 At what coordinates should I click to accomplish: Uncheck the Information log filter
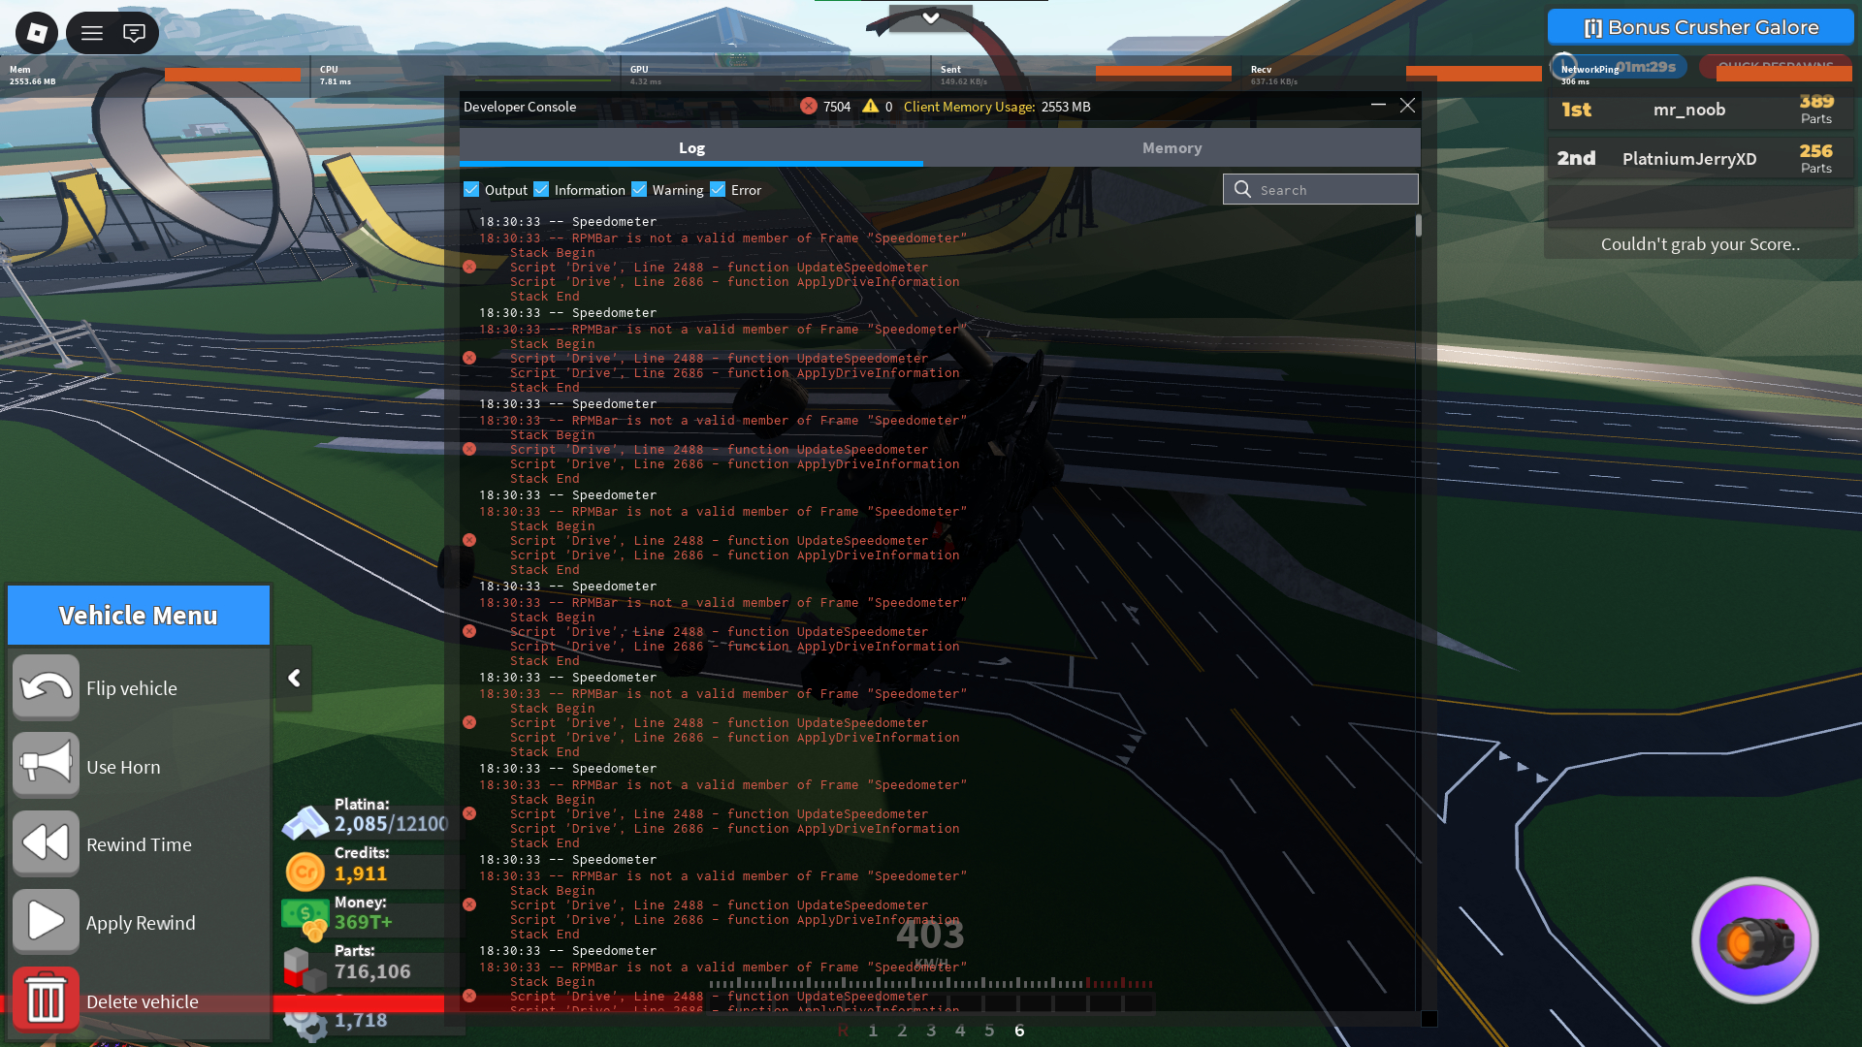point(541,190)
